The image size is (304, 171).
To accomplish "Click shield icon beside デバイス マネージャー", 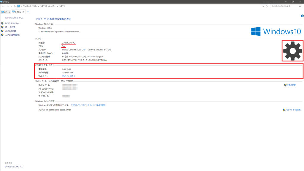I will click(2, 23).
